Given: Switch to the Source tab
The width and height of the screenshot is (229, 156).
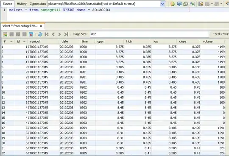Looking at the screenshot, I should 8,4.
